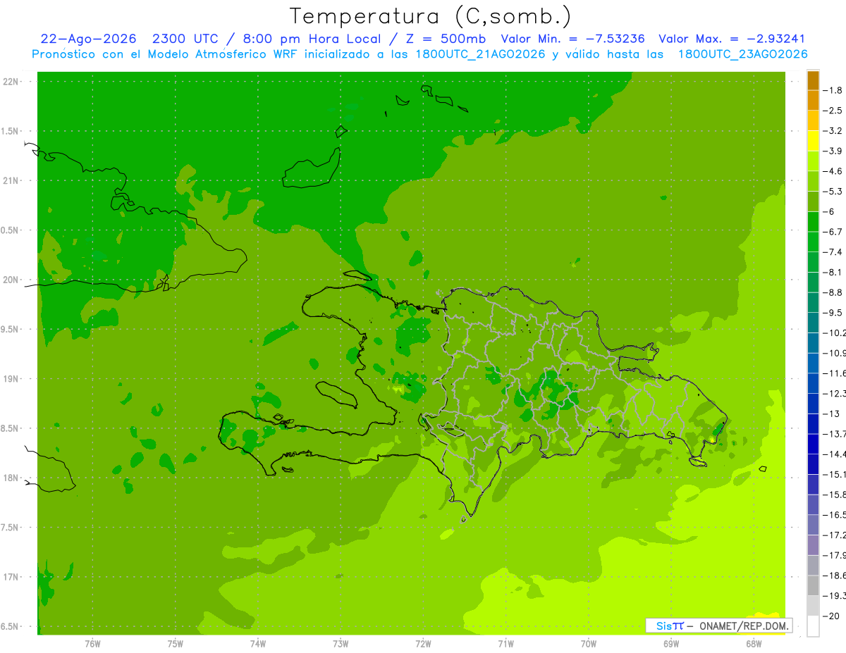The width and height of the screenshot is (846, 653).
Task: Click the "74W" longitude axis label
Action: (x=257, y=643)
